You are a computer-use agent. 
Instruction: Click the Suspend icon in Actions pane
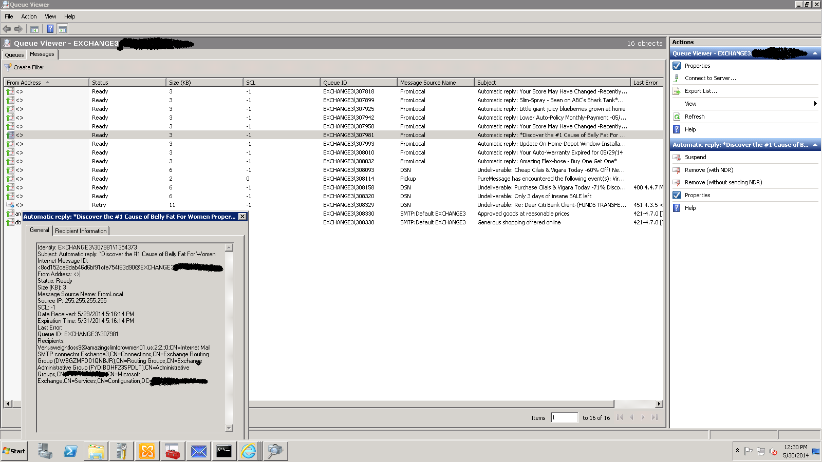tap(677, 157)
